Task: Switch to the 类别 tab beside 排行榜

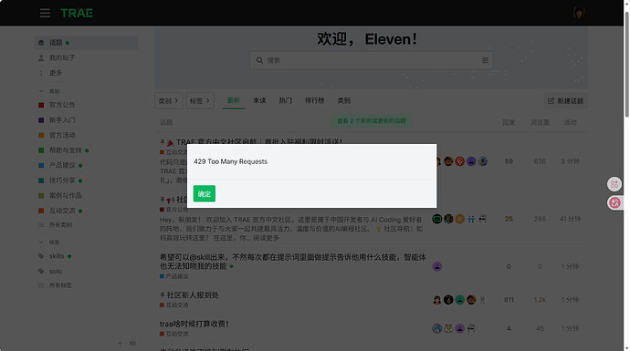Action: tap(343, 100)
